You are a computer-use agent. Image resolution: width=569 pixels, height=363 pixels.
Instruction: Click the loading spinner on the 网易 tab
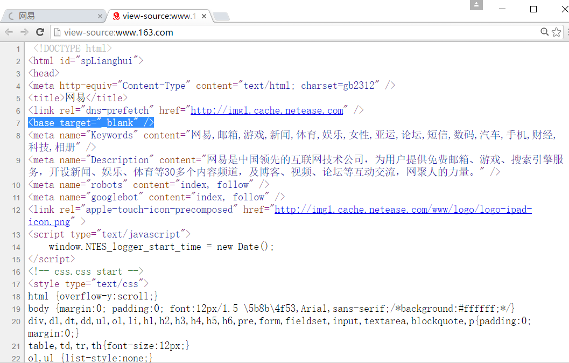point(11,16)
